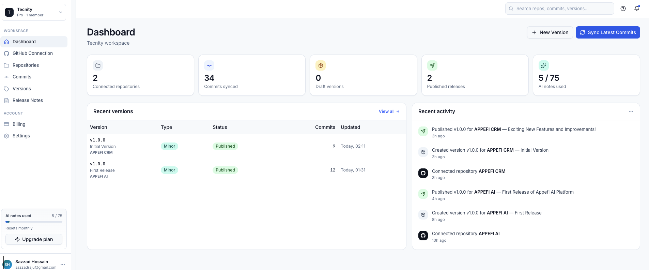Click 'Today, 02:11' updated time
This screenshot has height=270, width=649.
(x=353, y=146)
